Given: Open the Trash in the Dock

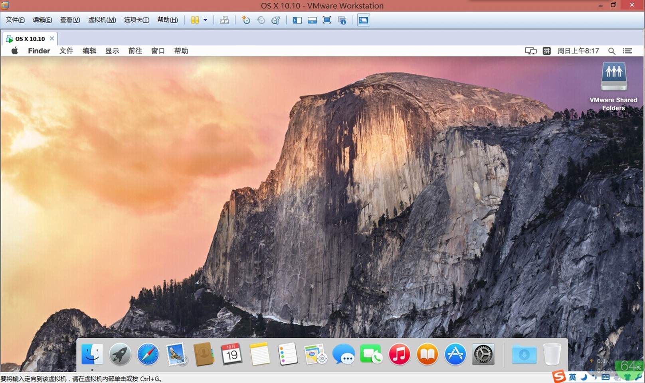Looking at the screenshot, I should [552, 354].
